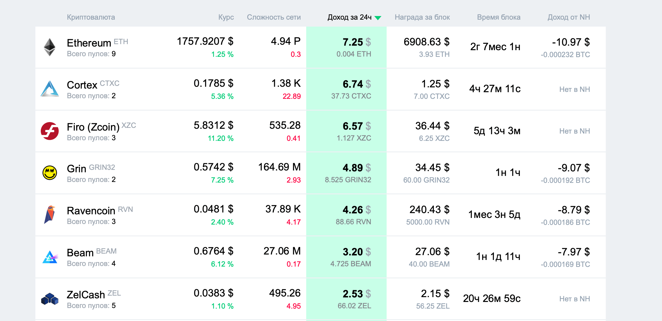Viewport: 662px width, 321px height.
Task: Open the Firo (Zcoin) coin name link
Action: (x=93, y=127)
